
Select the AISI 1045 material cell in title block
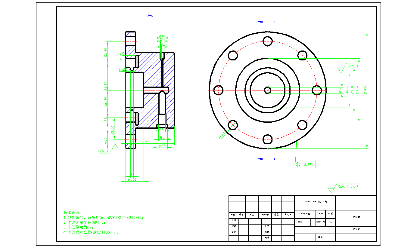click(315, 202)
